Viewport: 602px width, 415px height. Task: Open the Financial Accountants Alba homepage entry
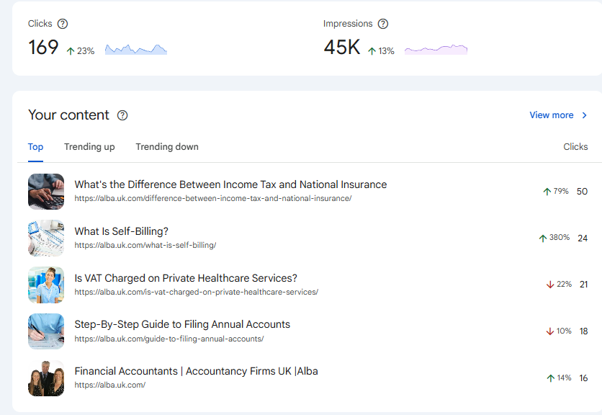click(196, 371)
